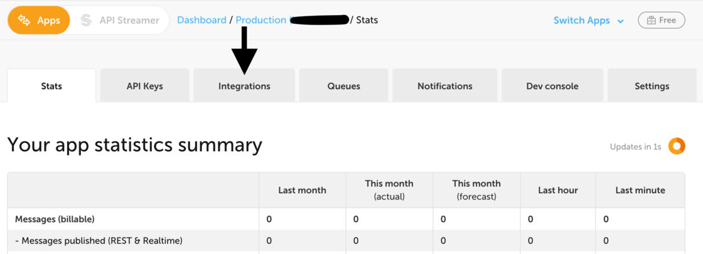Click the Apps arrows icon
The height and width of the screenshot is (254, 703).
point(24,20)
